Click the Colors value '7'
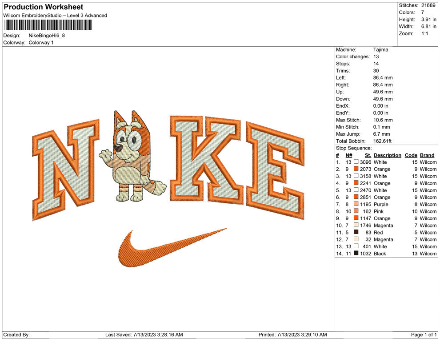 tap(423, 12)
